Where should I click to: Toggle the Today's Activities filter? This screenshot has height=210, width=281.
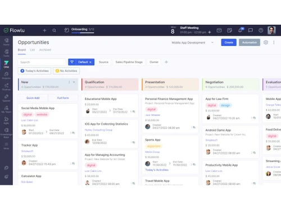pyautogui.click(x=34, y=71)
